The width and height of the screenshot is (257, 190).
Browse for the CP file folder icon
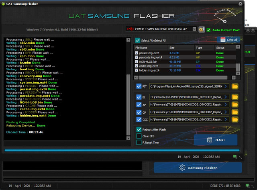235,112
